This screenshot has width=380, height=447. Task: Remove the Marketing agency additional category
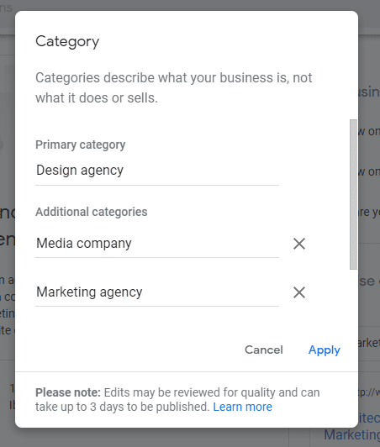point(299,292)
